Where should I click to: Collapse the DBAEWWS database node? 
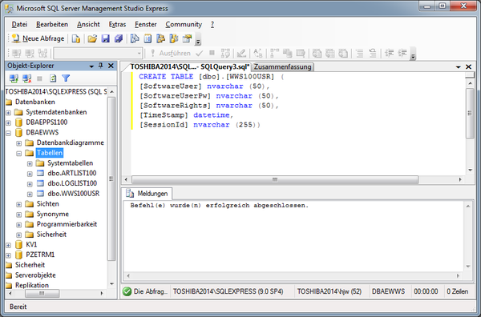[x=8, y=133]
